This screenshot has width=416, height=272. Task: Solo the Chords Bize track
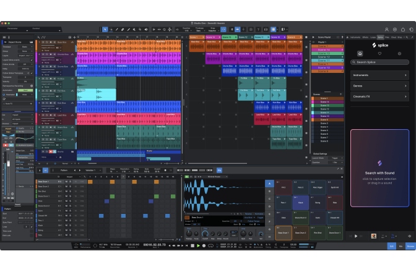(46, 54)
